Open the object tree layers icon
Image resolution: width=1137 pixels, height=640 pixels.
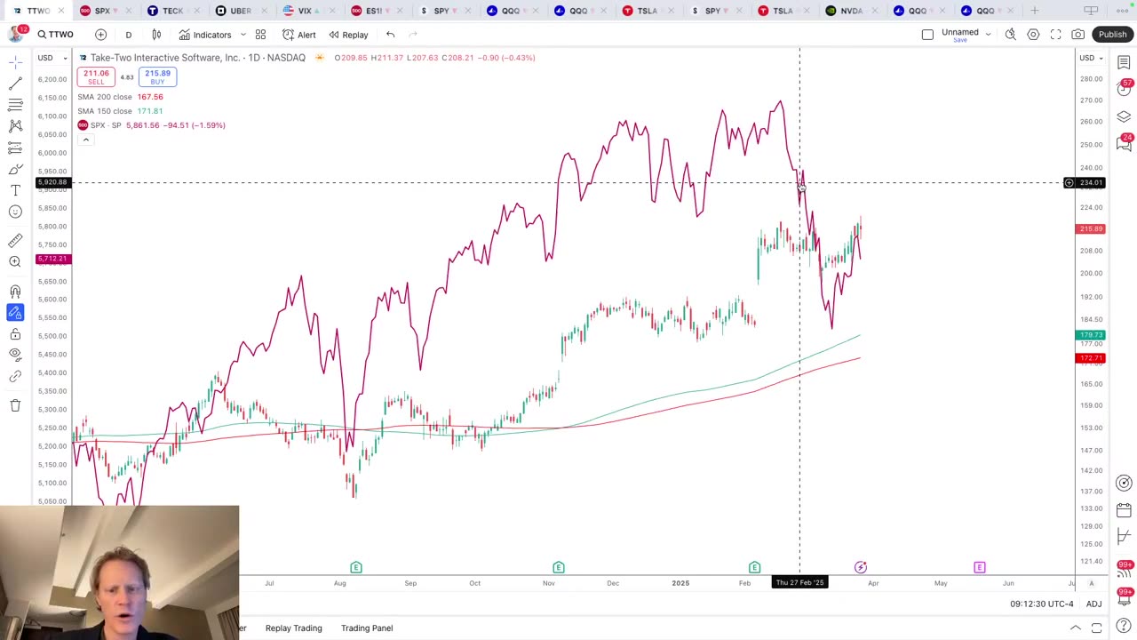[1124, 116]
